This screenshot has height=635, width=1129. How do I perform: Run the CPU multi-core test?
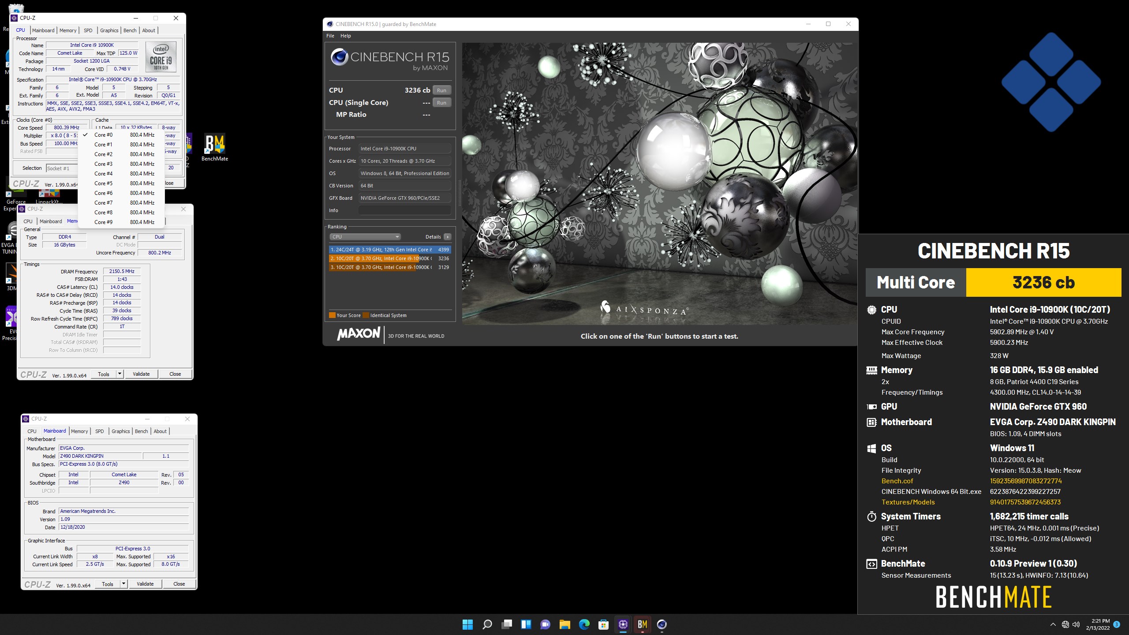click(441, 90)
